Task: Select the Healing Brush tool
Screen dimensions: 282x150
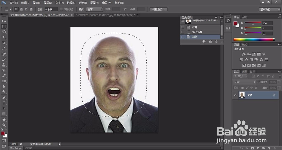Action: point(4,54)
